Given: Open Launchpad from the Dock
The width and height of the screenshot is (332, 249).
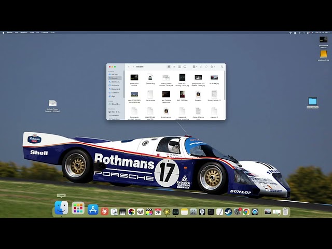Looking at the screenshot, I should [78, 208].
